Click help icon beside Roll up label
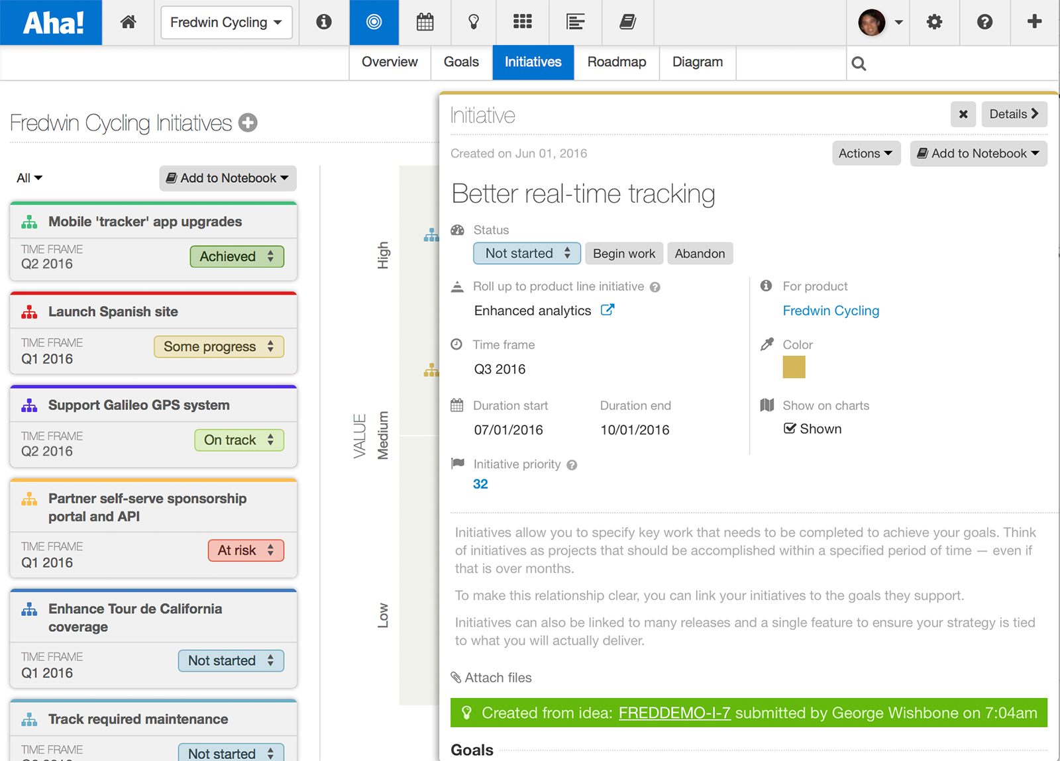This screenshot has width=1060, height=761. click(655, 287)
